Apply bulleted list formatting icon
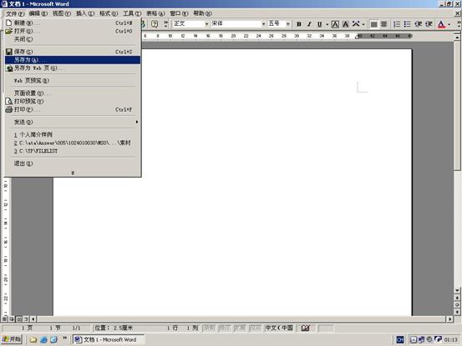 click(x=407, y=24)
